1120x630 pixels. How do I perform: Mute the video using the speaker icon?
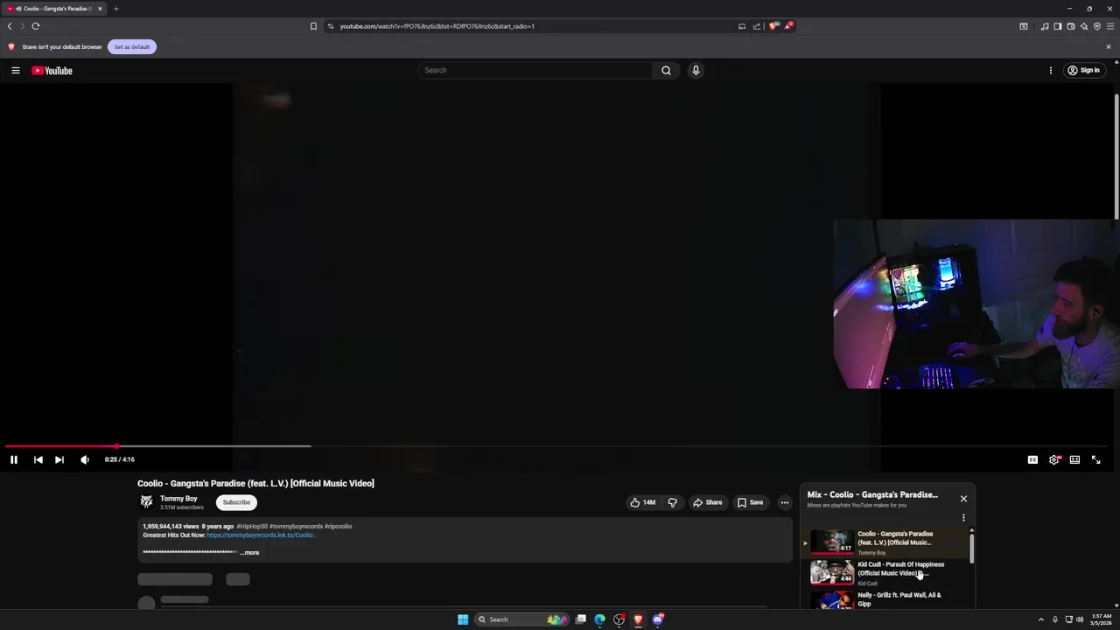point(84,459)
